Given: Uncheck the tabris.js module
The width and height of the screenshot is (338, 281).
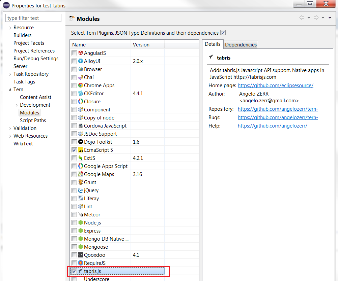Looking at the screenshot, I should tap(75, 271).
